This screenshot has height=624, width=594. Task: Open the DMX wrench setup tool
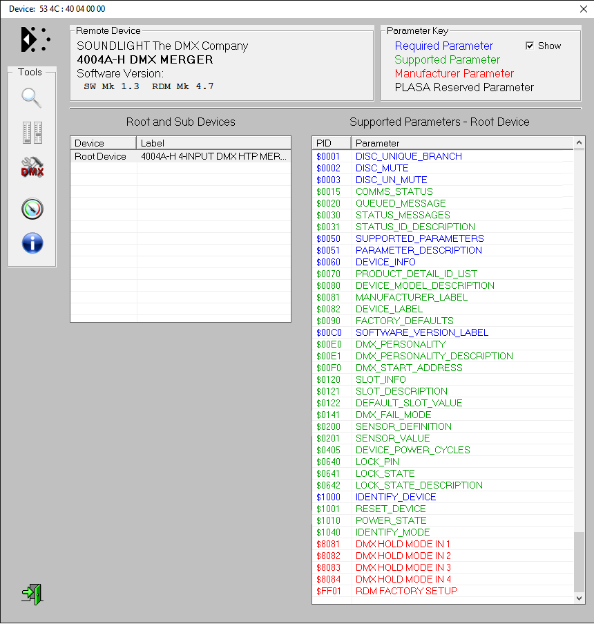point(32,169)
